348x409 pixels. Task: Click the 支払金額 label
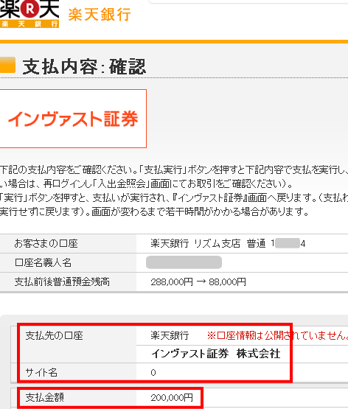(x=45, y=397)
